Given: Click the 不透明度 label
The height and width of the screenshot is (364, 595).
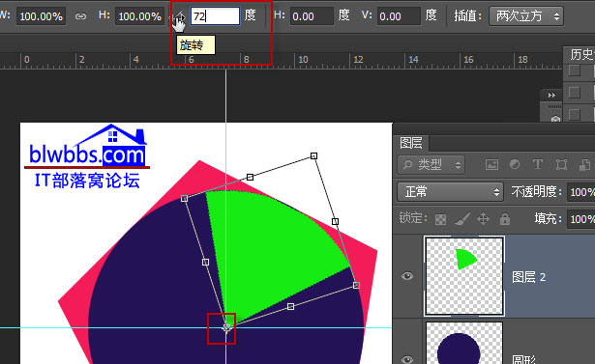Looking at the screenshot, I should coord(536,192).
